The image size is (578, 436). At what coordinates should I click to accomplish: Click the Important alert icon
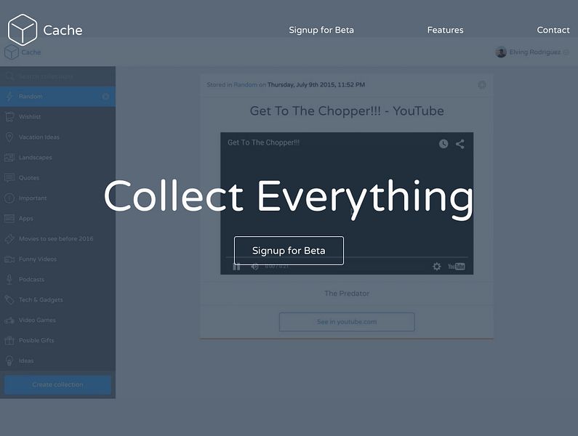point(9,198)
